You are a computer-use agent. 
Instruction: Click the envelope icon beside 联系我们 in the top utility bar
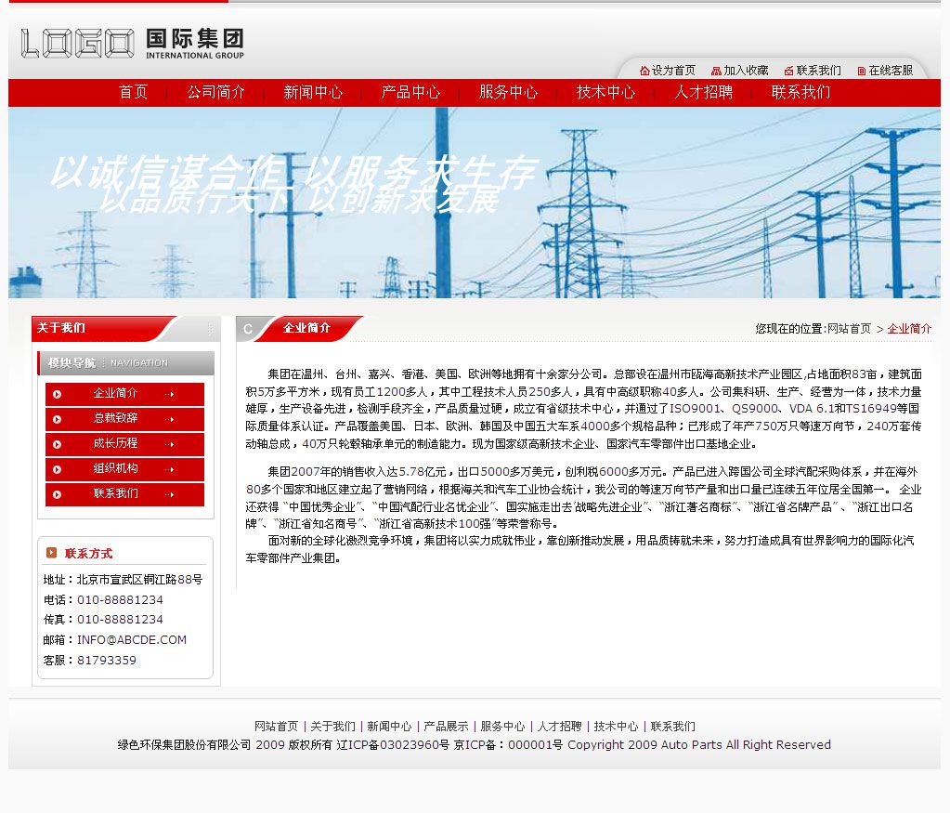pos(788,71)
